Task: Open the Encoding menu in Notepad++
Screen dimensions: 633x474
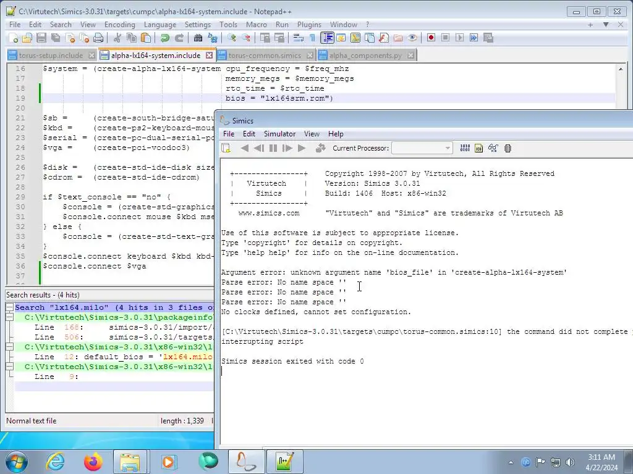Action: [x=120, y=25]
